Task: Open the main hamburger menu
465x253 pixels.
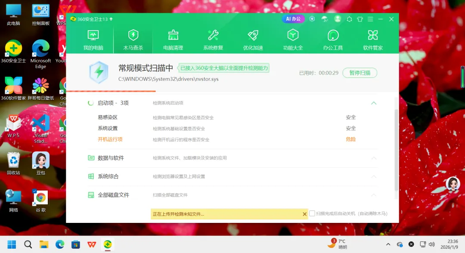Action: 370,19
